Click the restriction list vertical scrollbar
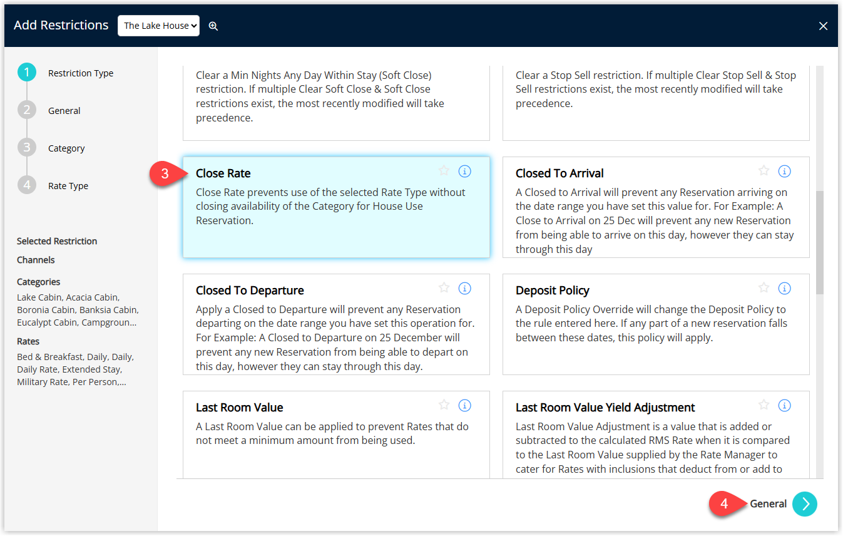The height and width of the screenshot is (536, 843). click(820, 243)
